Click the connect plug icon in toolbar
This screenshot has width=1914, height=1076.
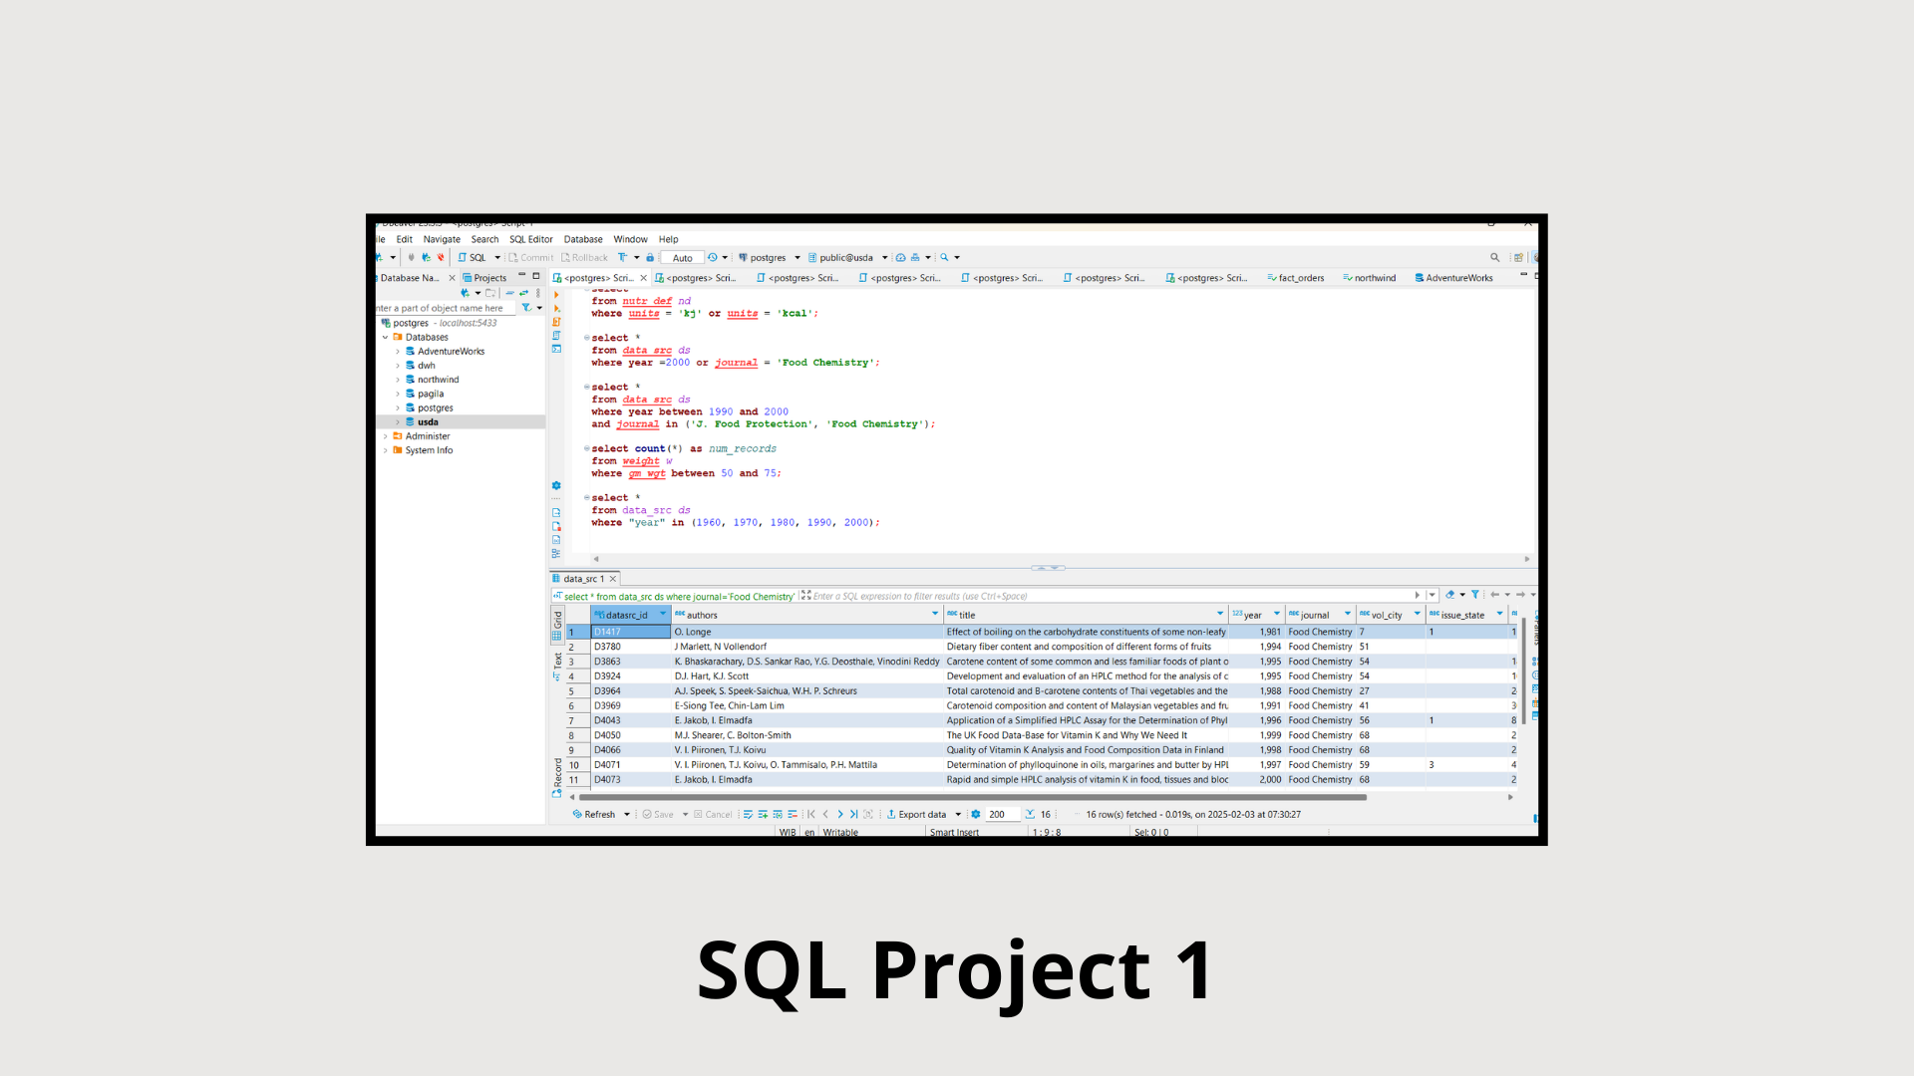click(411, 257)
